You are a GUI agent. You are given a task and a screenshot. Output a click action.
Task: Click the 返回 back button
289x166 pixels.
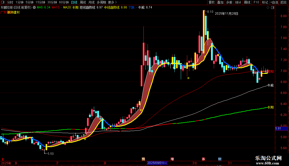pos(283,2)
